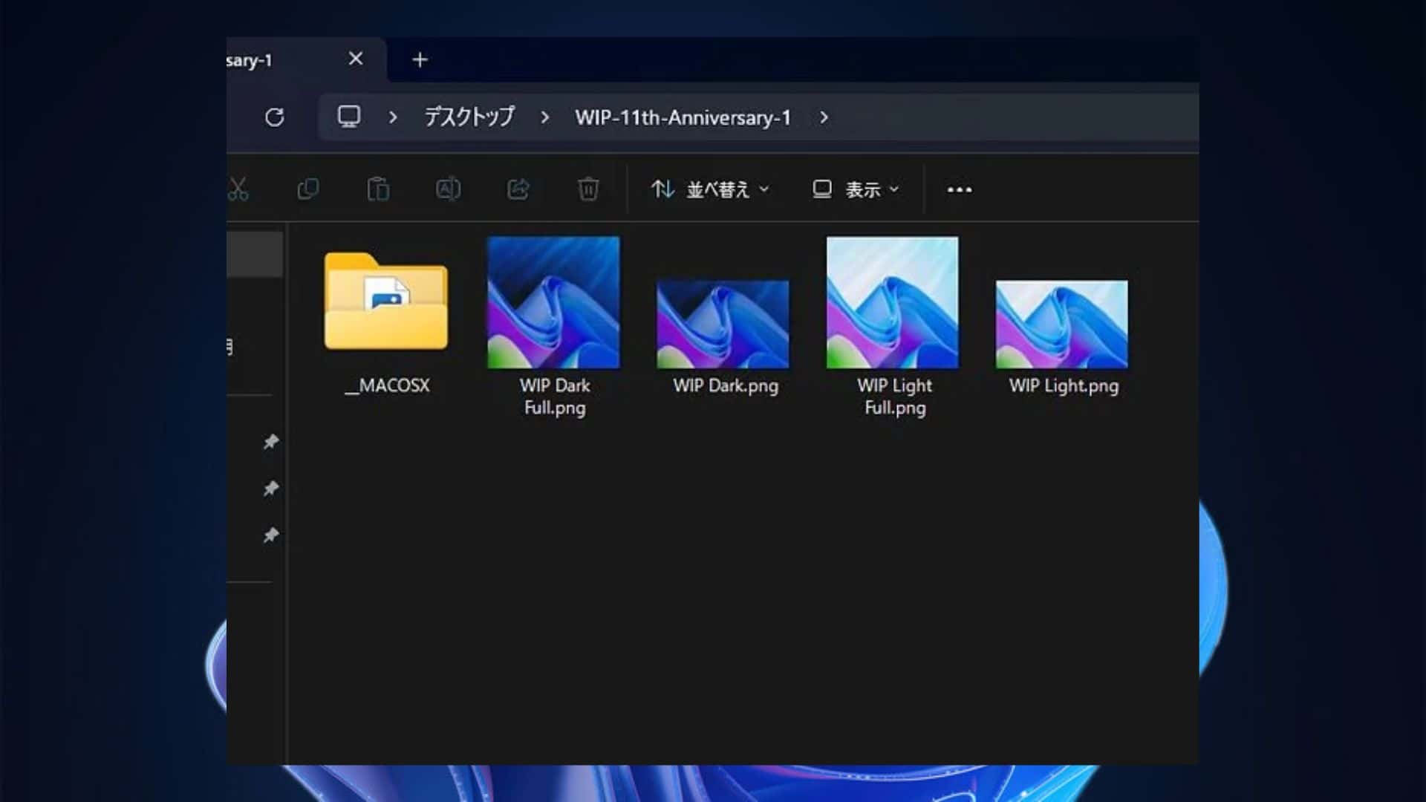Click the Share icon
Viewport: 1426px width, 802px height.
coord(518,189)
